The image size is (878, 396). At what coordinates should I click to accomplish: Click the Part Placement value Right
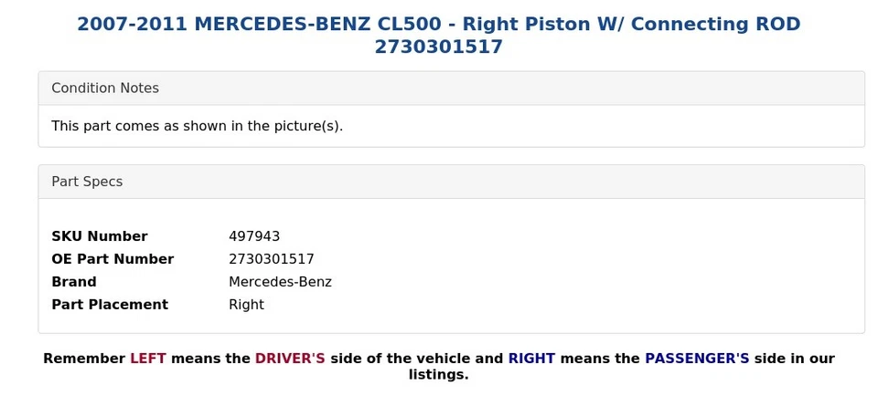[x=246, y=305]
